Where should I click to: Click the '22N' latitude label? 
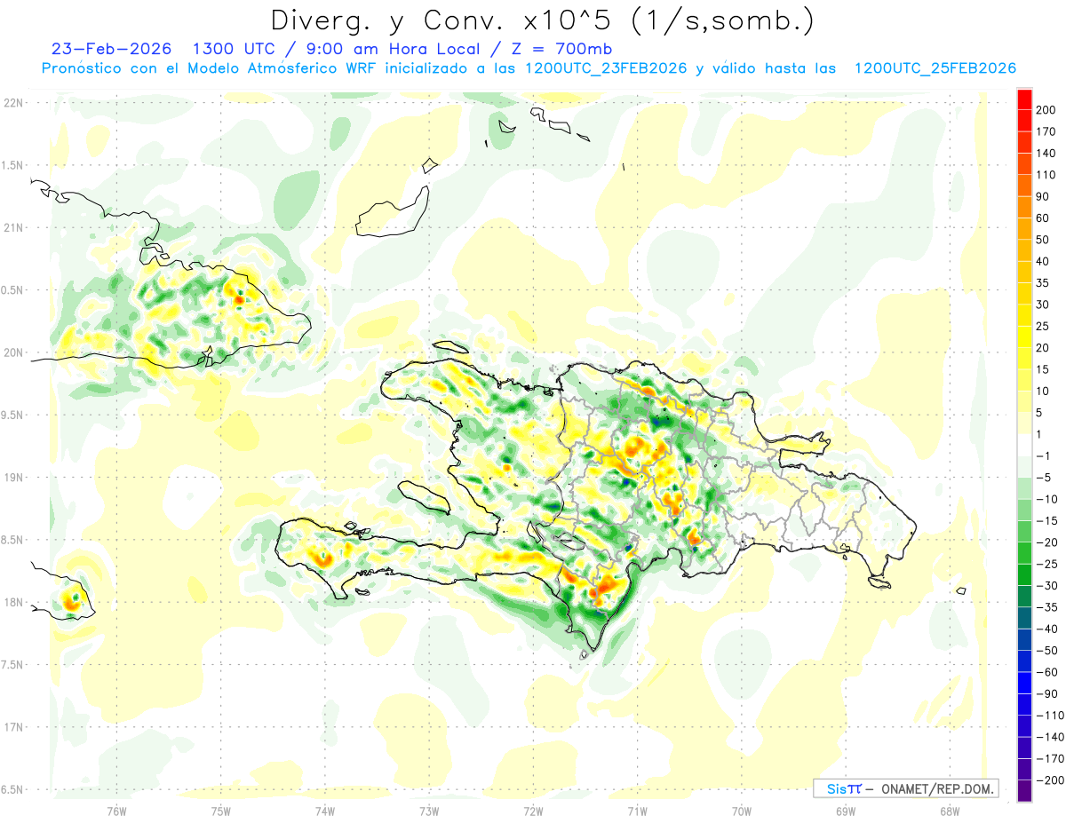pos(12,103)
